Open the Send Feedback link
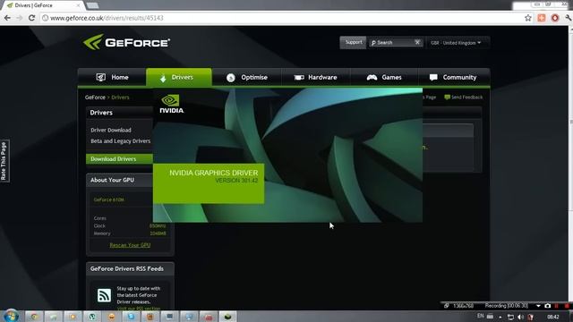The width and height of the screenshot is (573, 322). coord(464,97)
